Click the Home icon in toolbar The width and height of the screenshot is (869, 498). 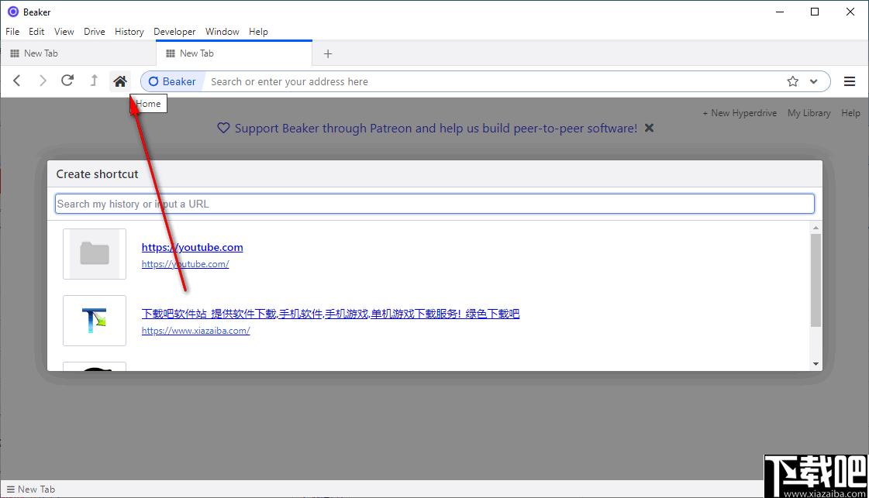(119, 81)
